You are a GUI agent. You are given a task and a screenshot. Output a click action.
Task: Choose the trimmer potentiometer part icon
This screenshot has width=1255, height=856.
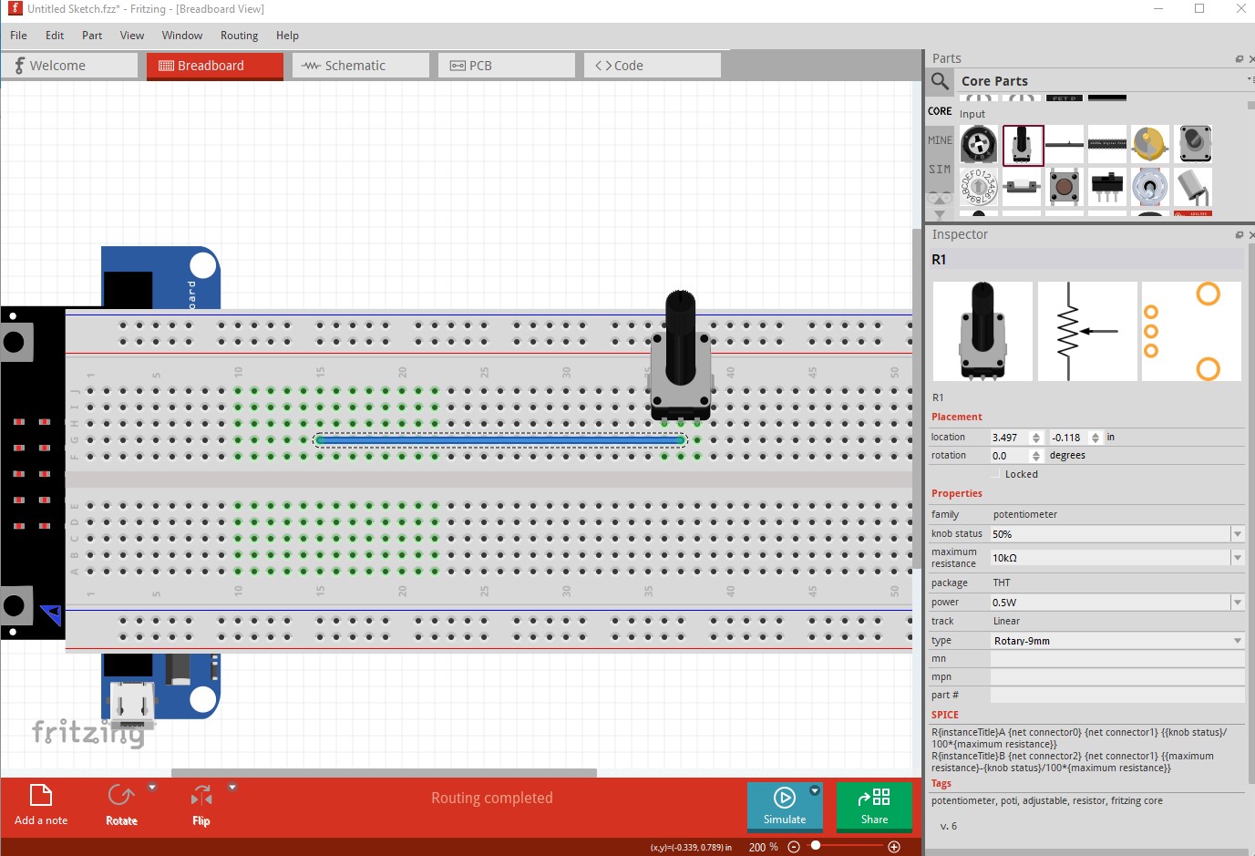[x=979, y=145]
